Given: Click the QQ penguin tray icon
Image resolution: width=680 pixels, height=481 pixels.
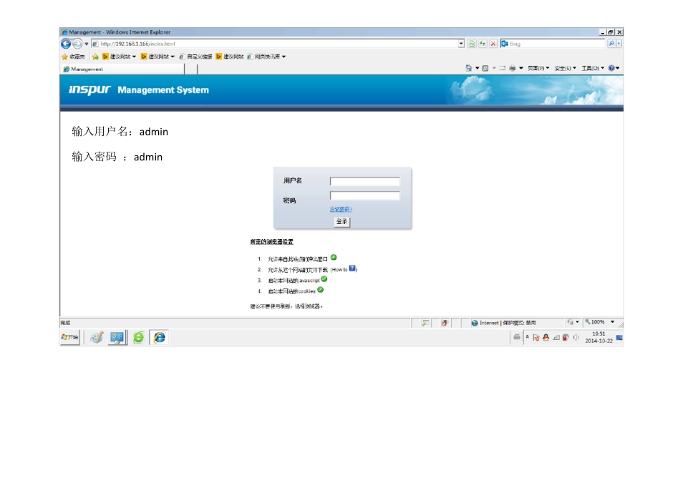Looking at the screenshot, I should (546, 337).
